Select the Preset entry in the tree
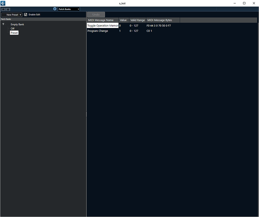 [x=14, y=33]
